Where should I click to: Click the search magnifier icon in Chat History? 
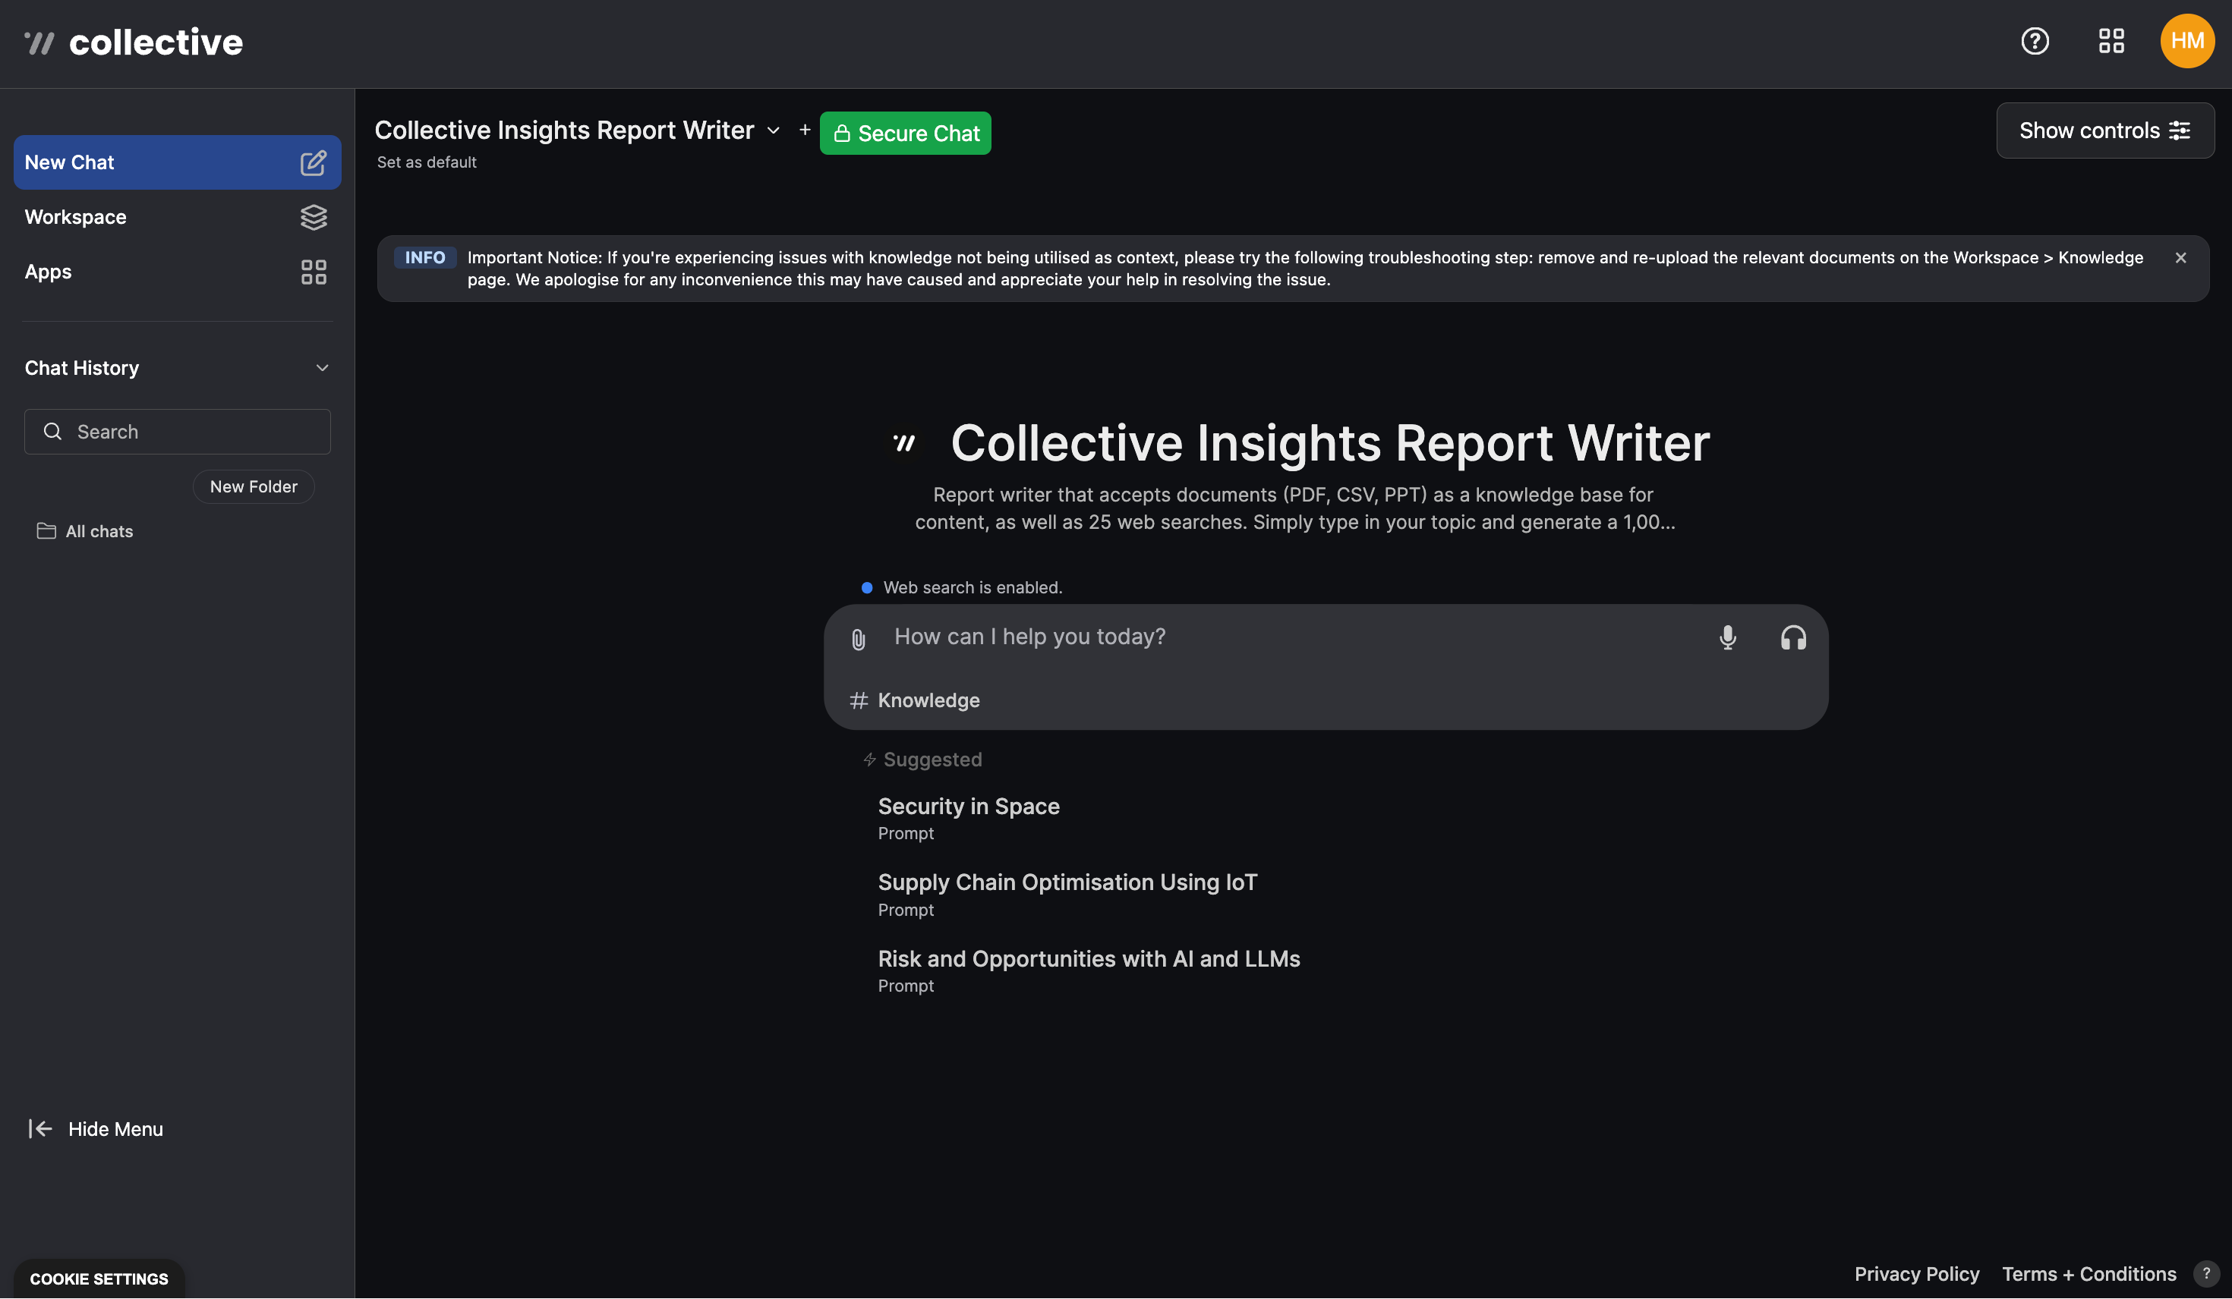click(x=53, y=431)
